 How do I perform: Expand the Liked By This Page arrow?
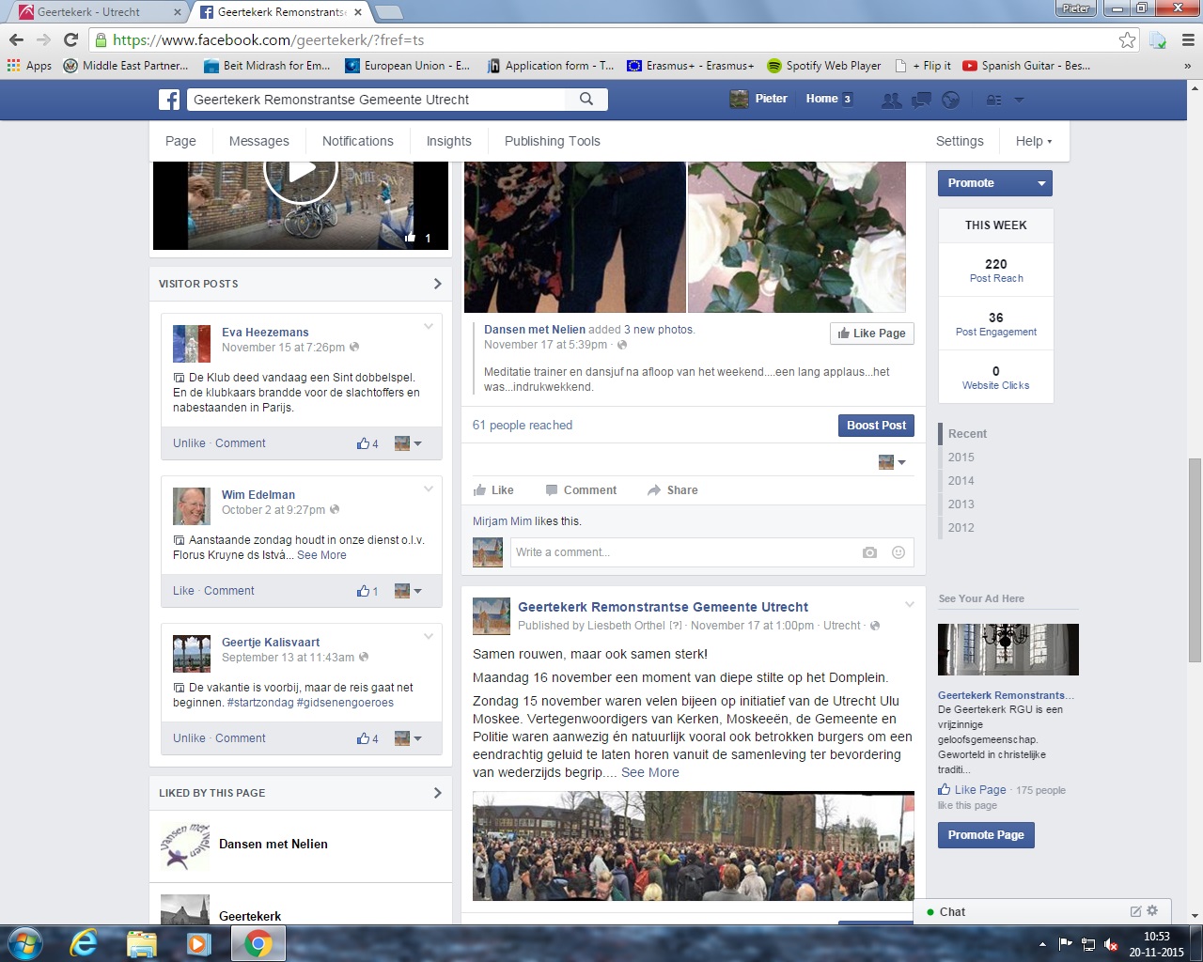point(437,793)
